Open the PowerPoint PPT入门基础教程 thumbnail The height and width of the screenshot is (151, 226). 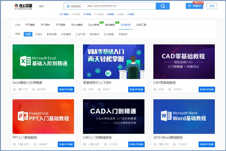coord(43,116)
